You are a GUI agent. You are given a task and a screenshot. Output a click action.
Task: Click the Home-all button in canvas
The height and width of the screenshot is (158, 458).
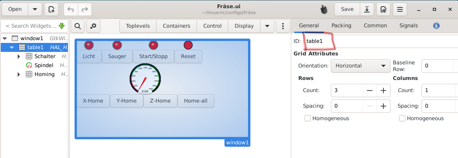tap(195, 101)
